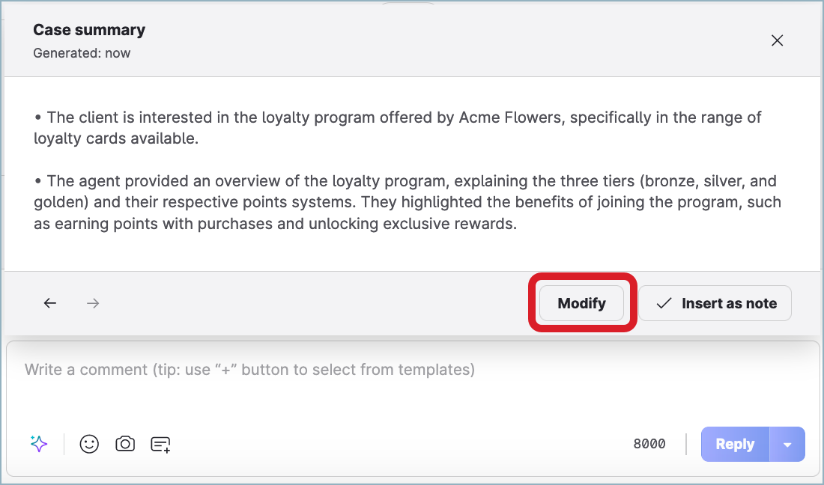
Task: Open the emoji picker
Action: (89, 444)
